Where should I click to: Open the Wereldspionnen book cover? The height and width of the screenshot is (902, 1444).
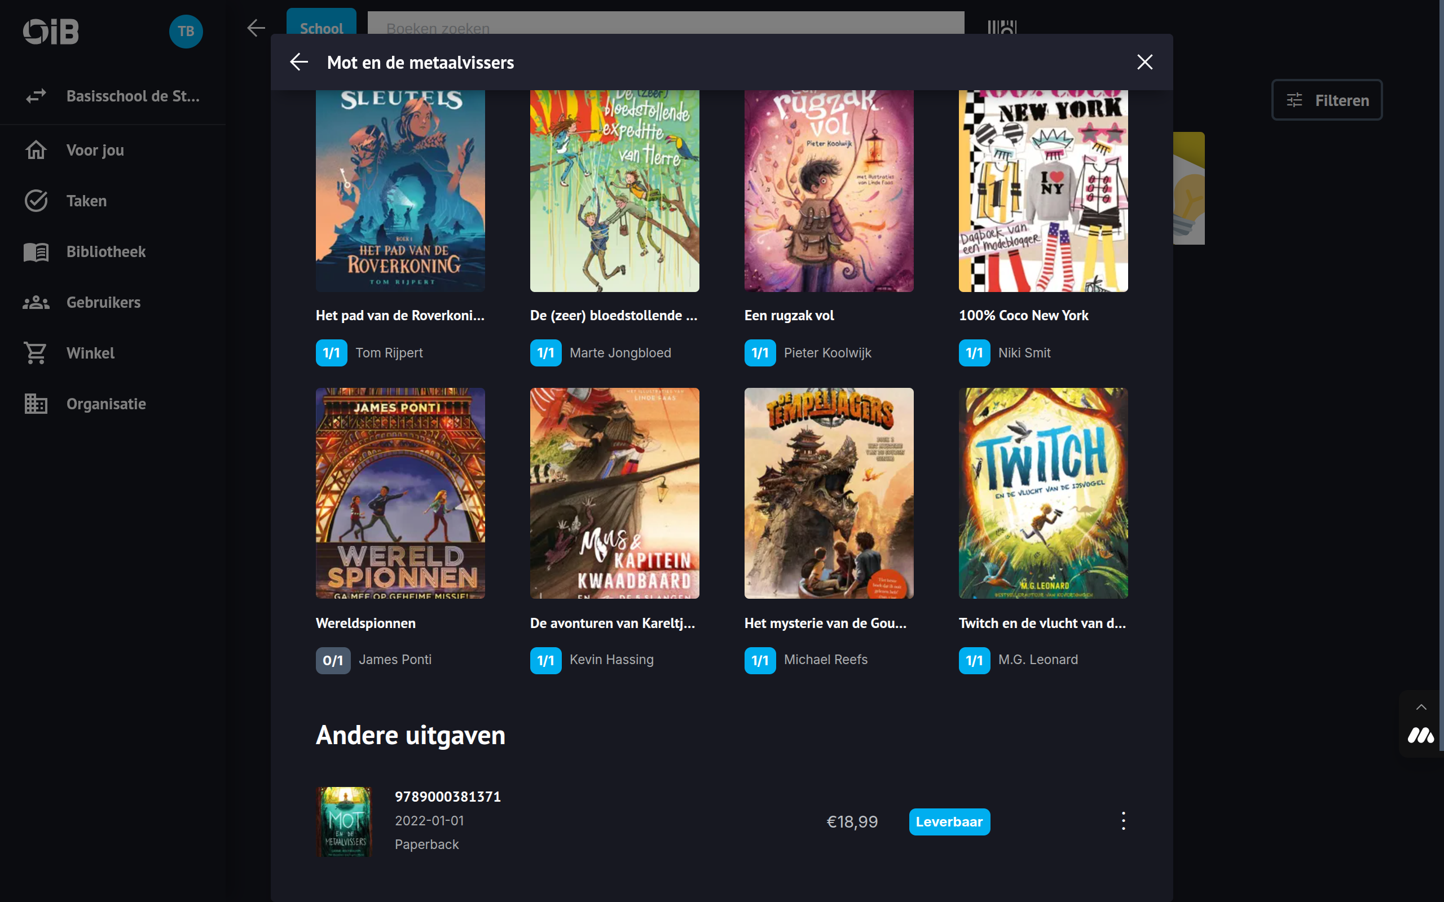[400, 493]
